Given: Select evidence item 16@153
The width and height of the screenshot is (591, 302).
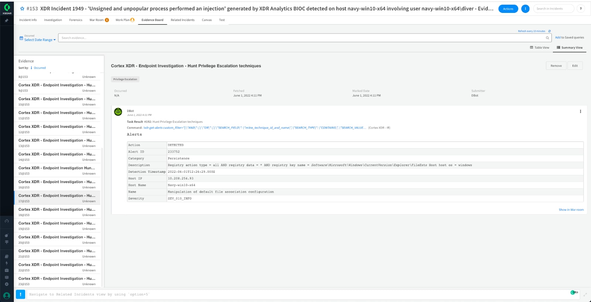Looking at the screenshot, I should 57,184.
